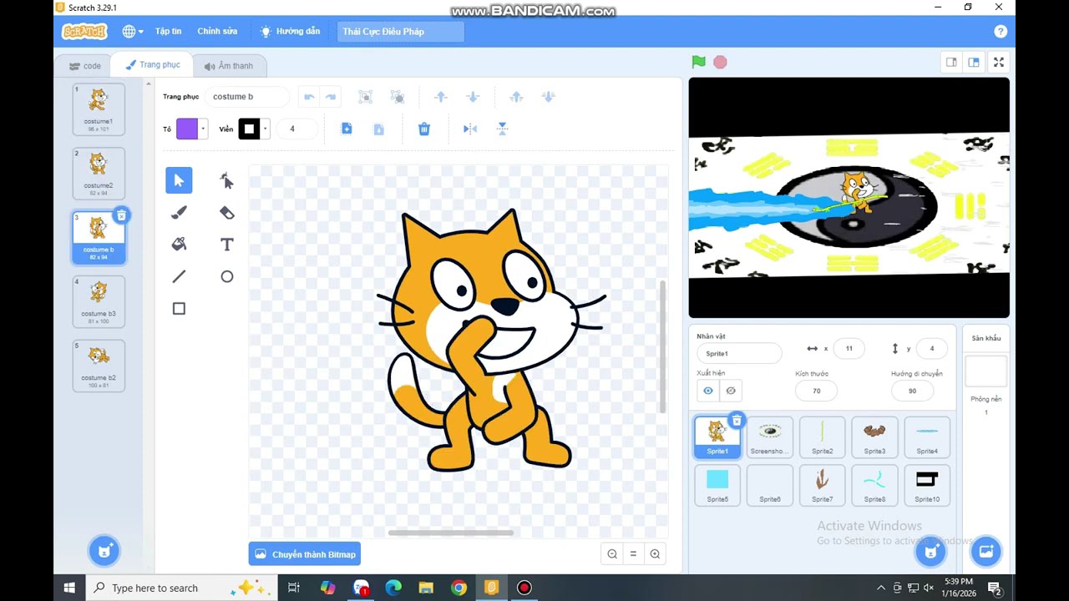Viewport: 1069px width, 601px height.
Task: Select the Circle tool
Action: tap(226, 276)
